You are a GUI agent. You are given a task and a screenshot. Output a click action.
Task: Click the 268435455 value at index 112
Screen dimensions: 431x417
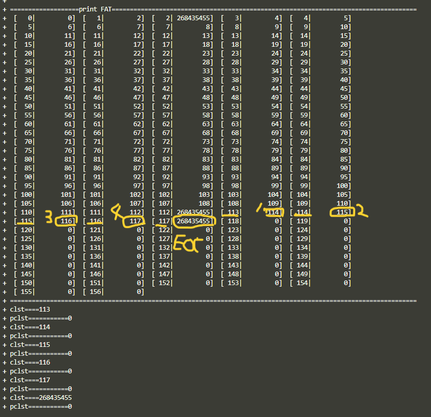pyautogui.click(x=193, y=212)
